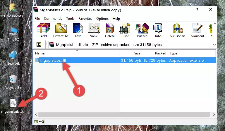The height and width of the screenshot is (131, 225).
Task: Click the horizontal scrollbar track
Action: click(x=124, y=114)
